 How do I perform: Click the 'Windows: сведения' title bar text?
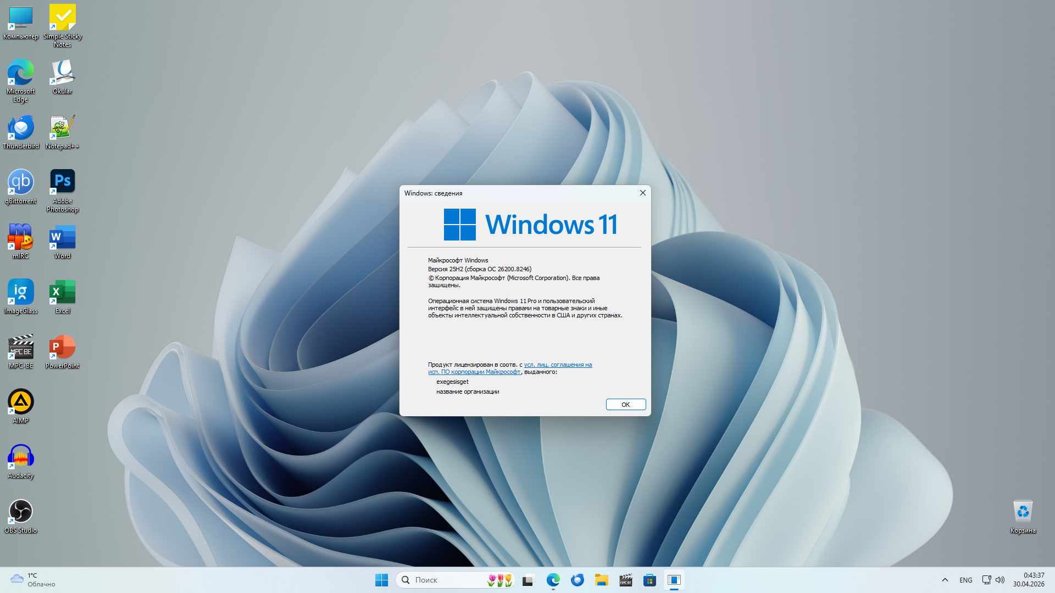point(434,193)
